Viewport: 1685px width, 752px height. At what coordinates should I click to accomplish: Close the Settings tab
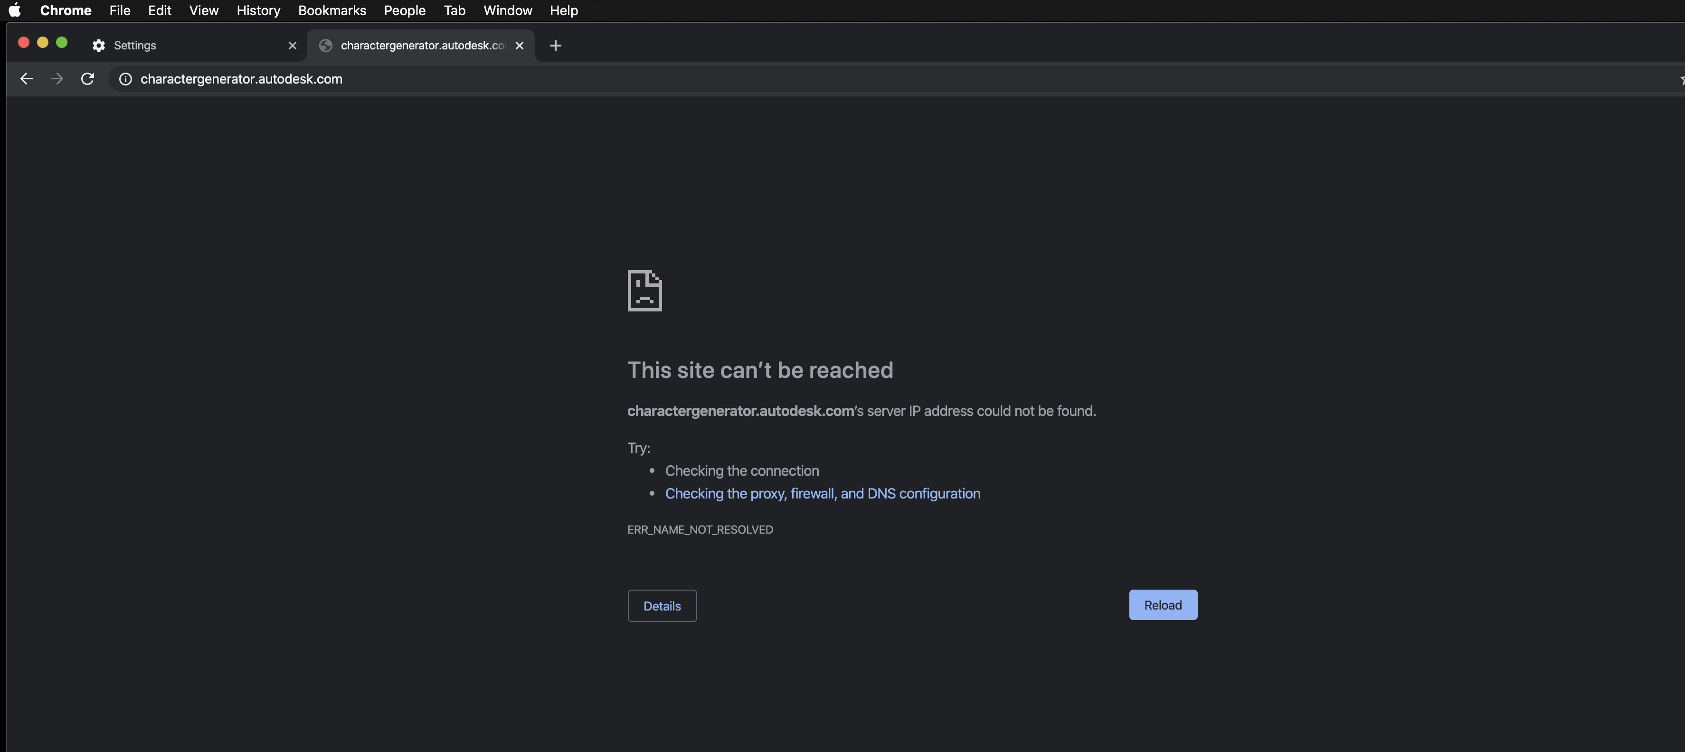pyautogui.click(x=293, y=46)
